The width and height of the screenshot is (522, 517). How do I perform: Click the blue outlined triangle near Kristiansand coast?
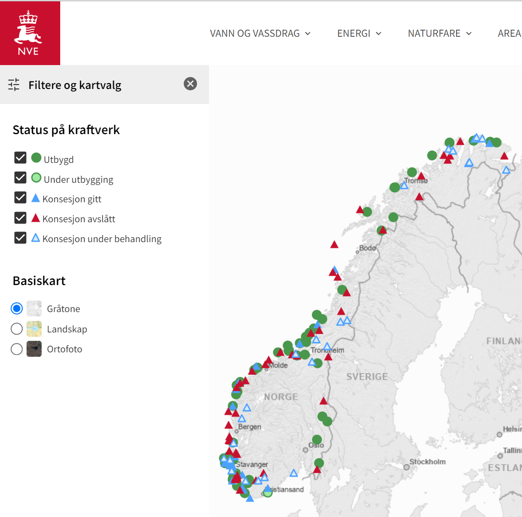coord(294,473)
